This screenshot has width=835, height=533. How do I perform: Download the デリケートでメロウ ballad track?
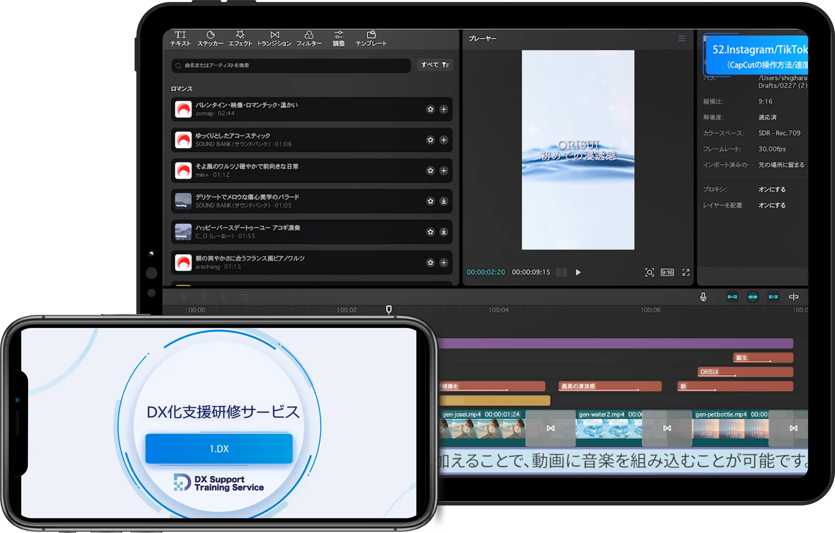tap(444, 201)
